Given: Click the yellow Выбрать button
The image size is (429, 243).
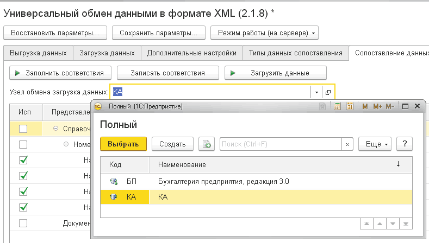Looking at the screenshot, I should (123, 144).
